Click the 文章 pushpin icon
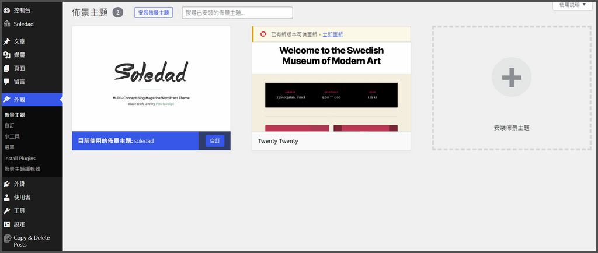The image size is (598, 253). 6,41
